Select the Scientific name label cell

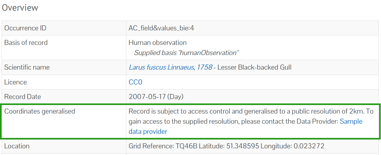pos(64,67)
